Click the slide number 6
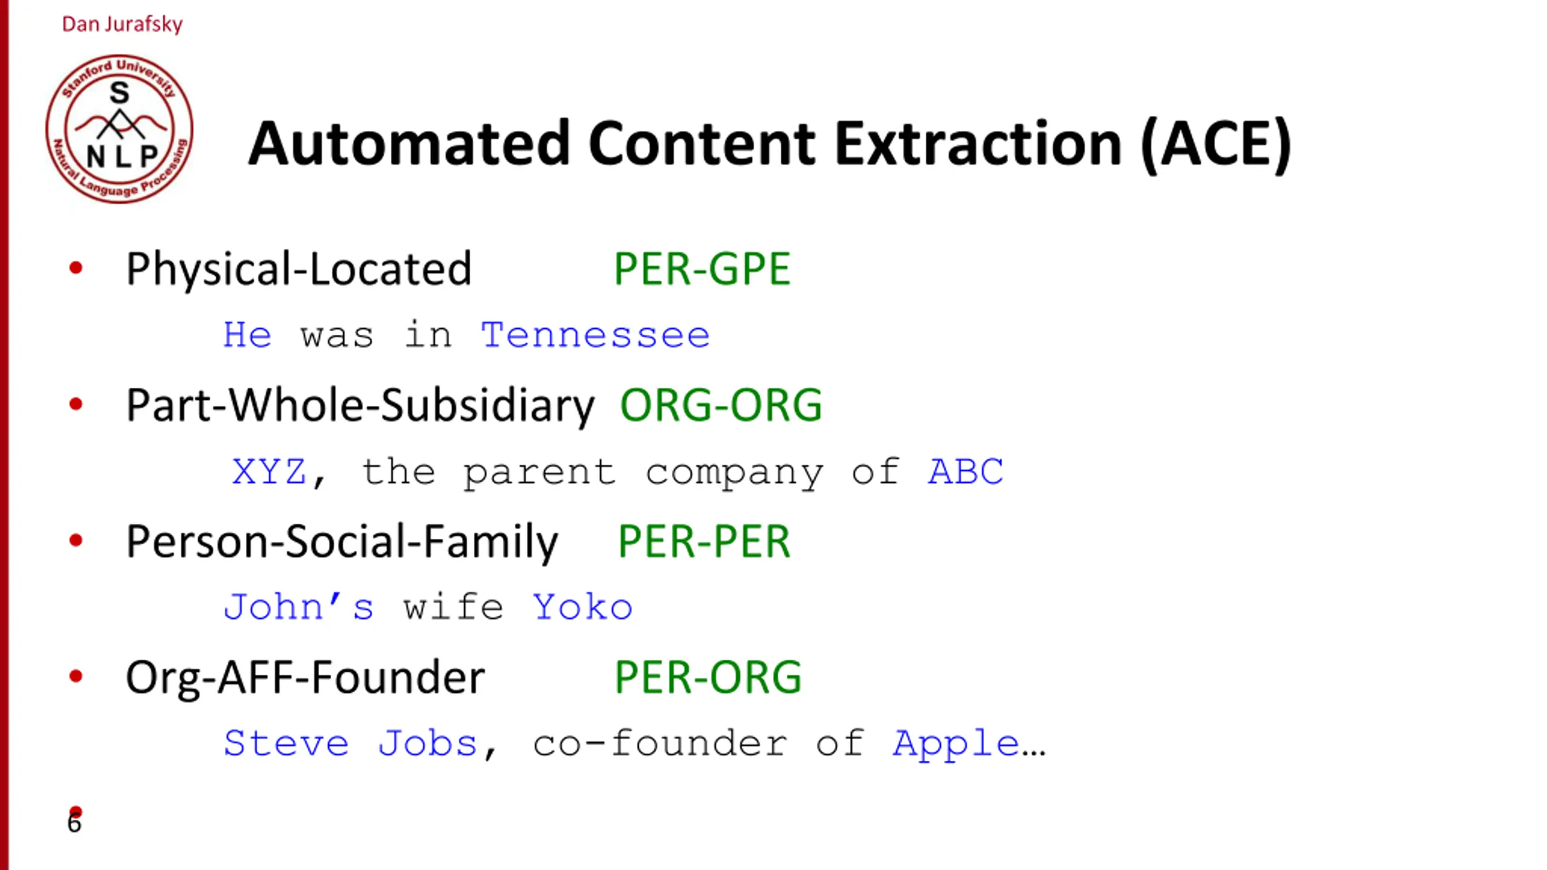Viewport: 1547px width, 870px height. pyautogui.click(x=74, y=823)
